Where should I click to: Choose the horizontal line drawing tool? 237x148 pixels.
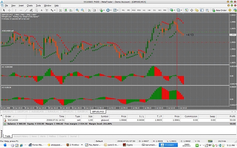[x=21, y=10]
